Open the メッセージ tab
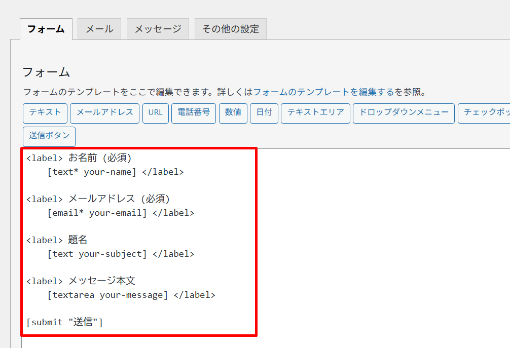Screen dimensions: 510x348 click(158, 29)
